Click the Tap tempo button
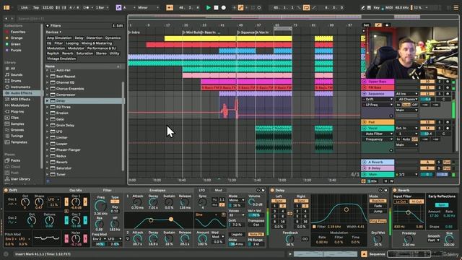The image size is (462, 260). point(36,8)
